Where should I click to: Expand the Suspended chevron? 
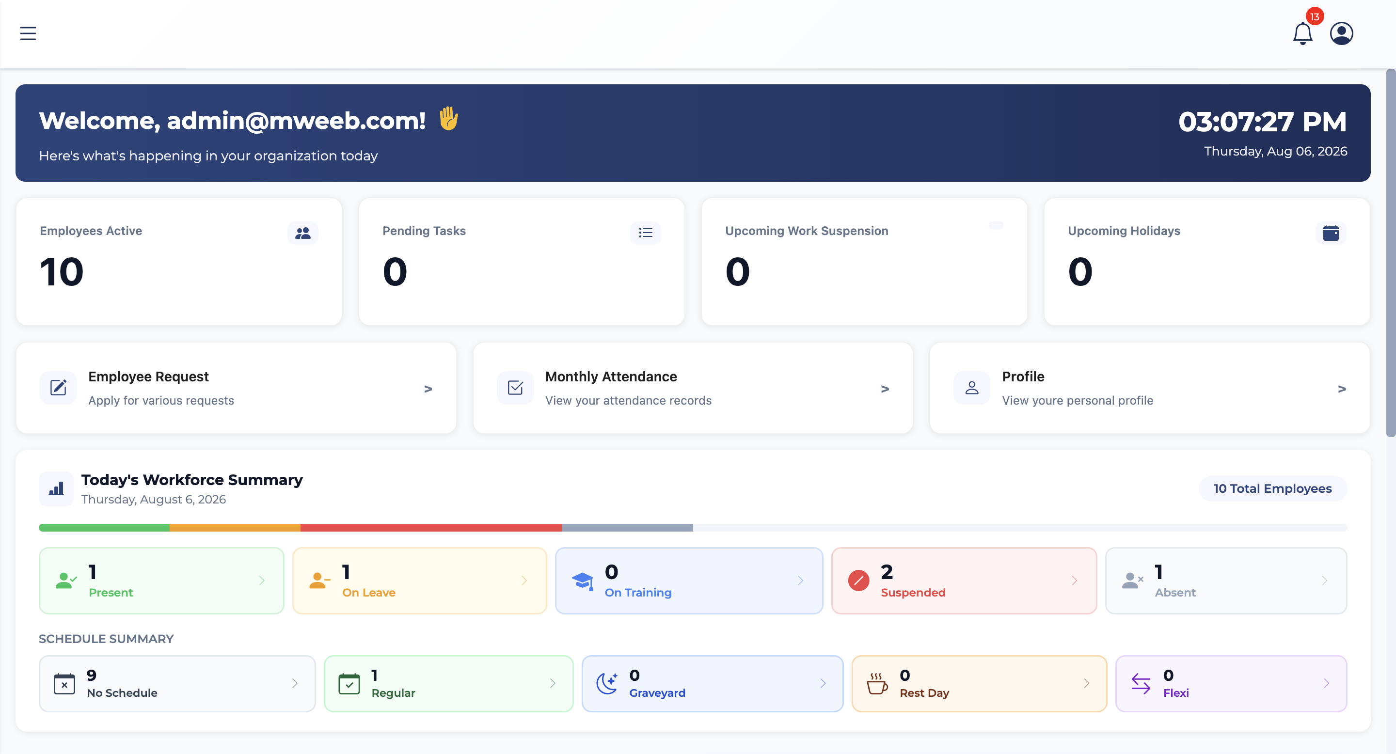1074,581
